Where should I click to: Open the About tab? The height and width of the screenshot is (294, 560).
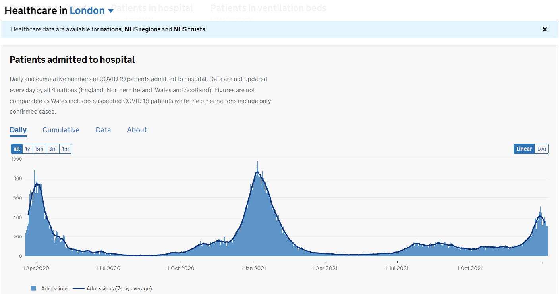(137, 130)
